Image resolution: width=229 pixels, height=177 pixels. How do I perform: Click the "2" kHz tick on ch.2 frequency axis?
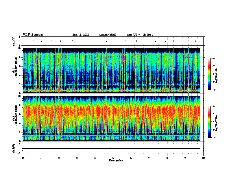(20, 132)
